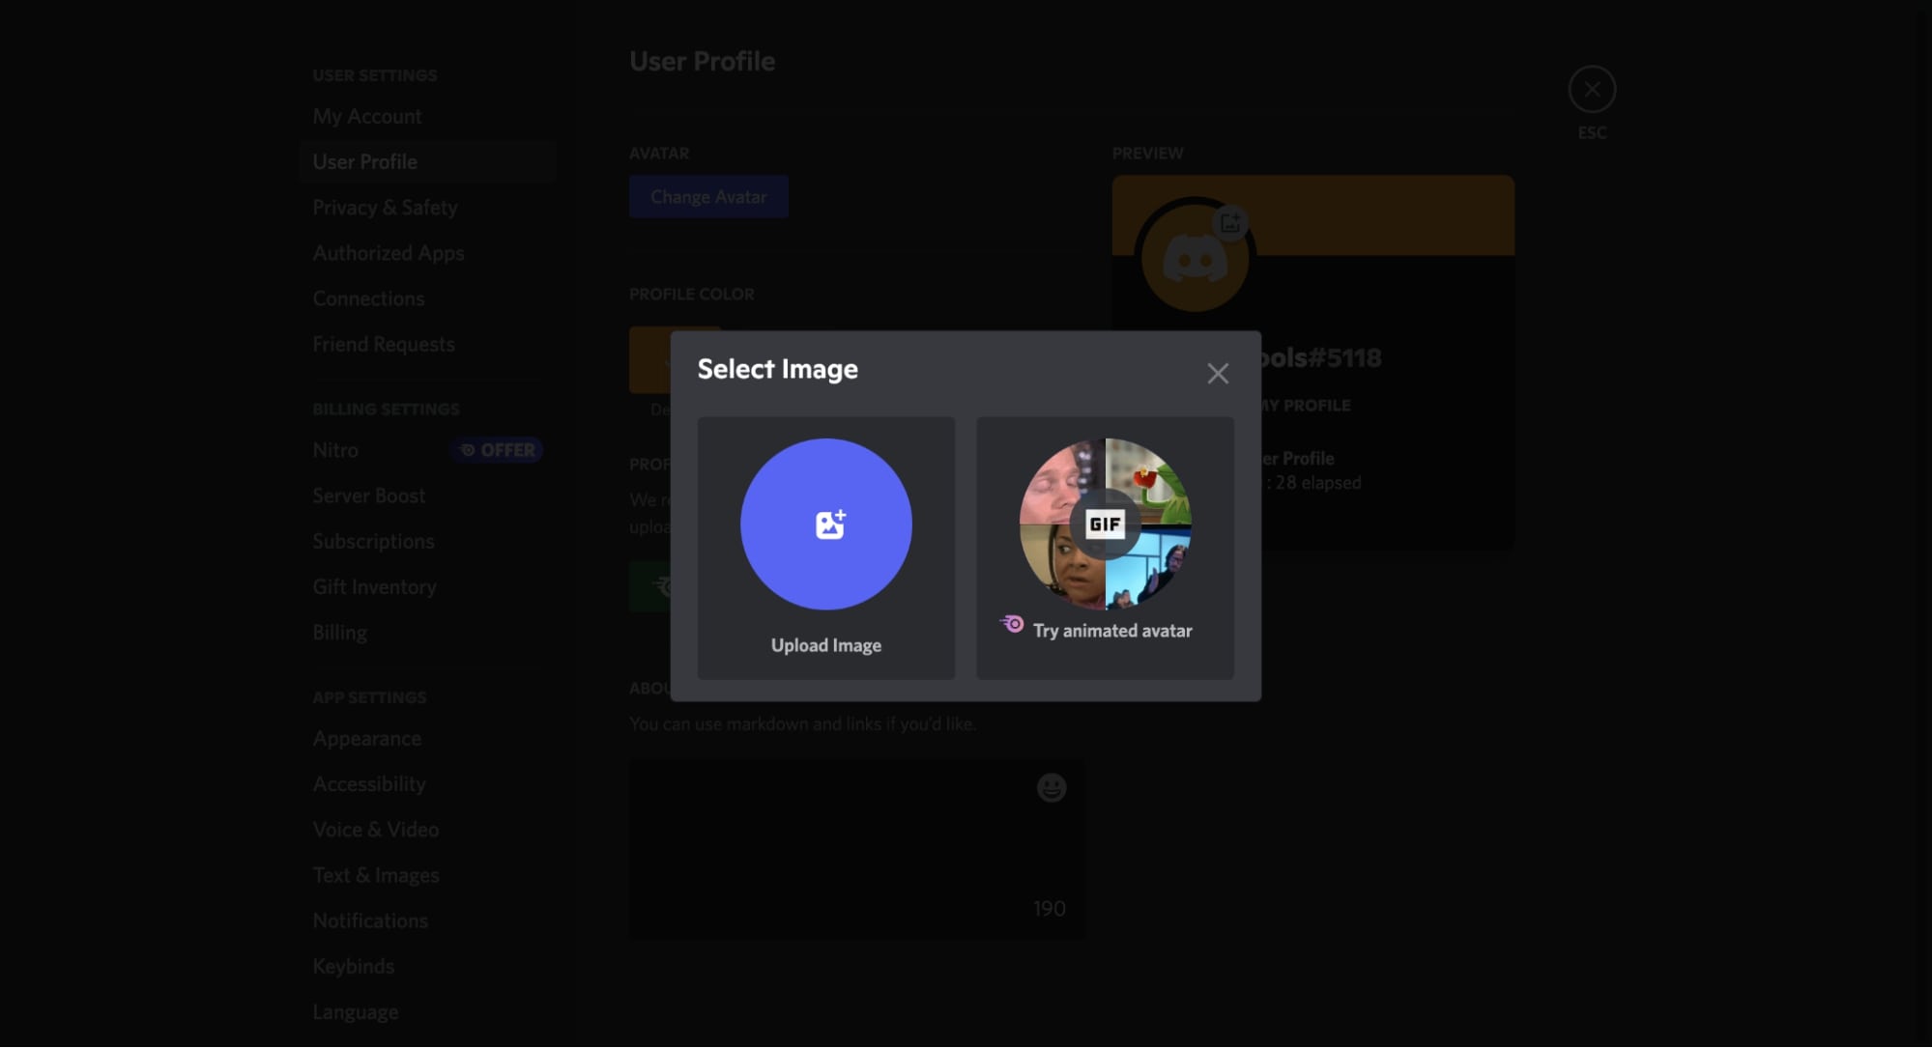Click Try animated avatar text
The height and width of the screenshot is (1048, 1932).
[1112, 631]
